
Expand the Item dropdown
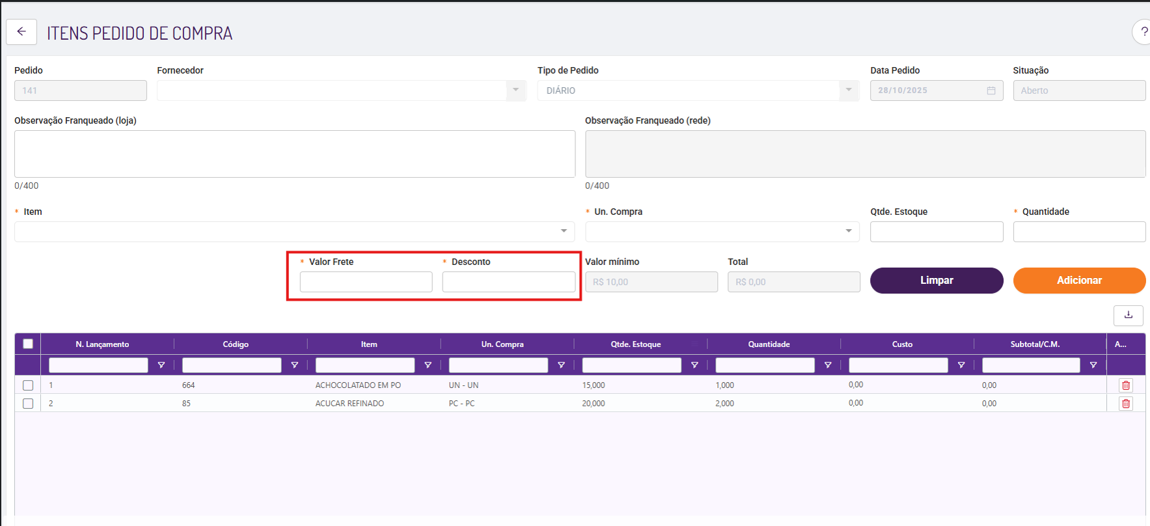pyautogui.click(x=564, y=232)
